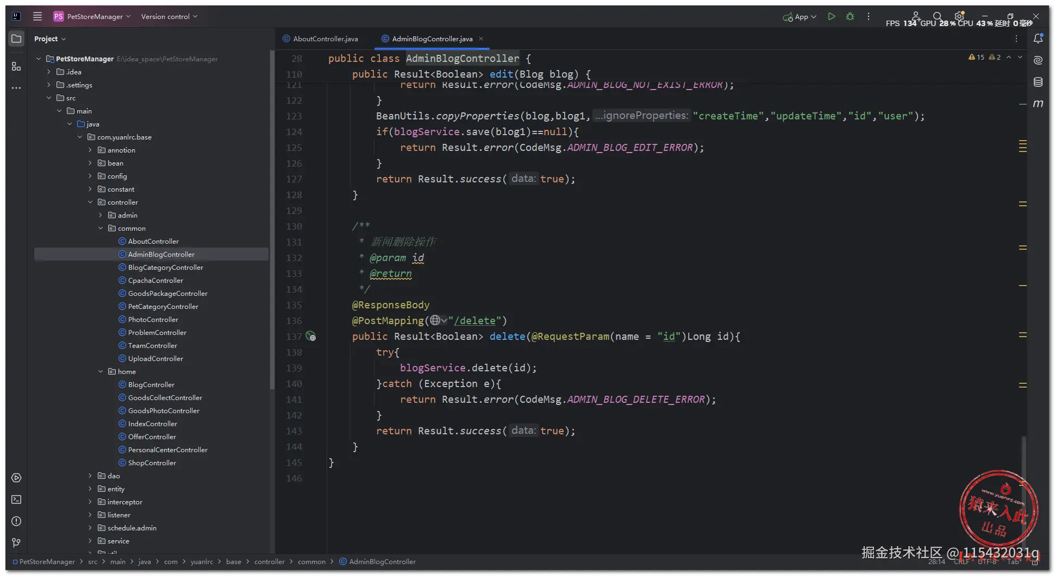Viewport: 1055px width, 576px height.
Task: Open the Project tool window icon
Action: click(16, 39)
